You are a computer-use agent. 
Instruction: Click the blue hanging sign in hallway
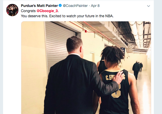[x=123, y=50]
